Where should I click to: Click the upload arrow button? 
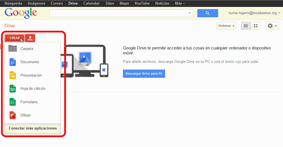point(30,38)
